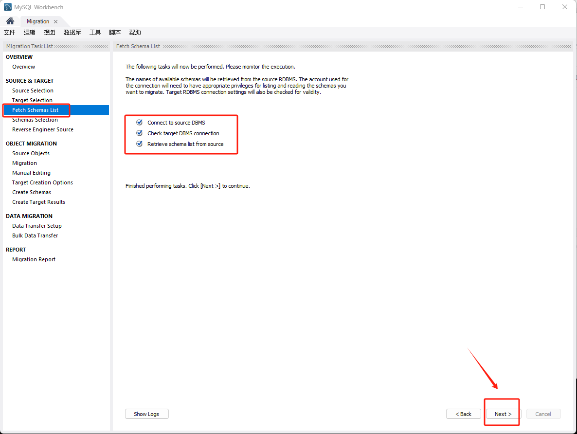Minimize the MySQL Workbench window
This screenshot has height=434, width=577.
(x=521, y=7)
